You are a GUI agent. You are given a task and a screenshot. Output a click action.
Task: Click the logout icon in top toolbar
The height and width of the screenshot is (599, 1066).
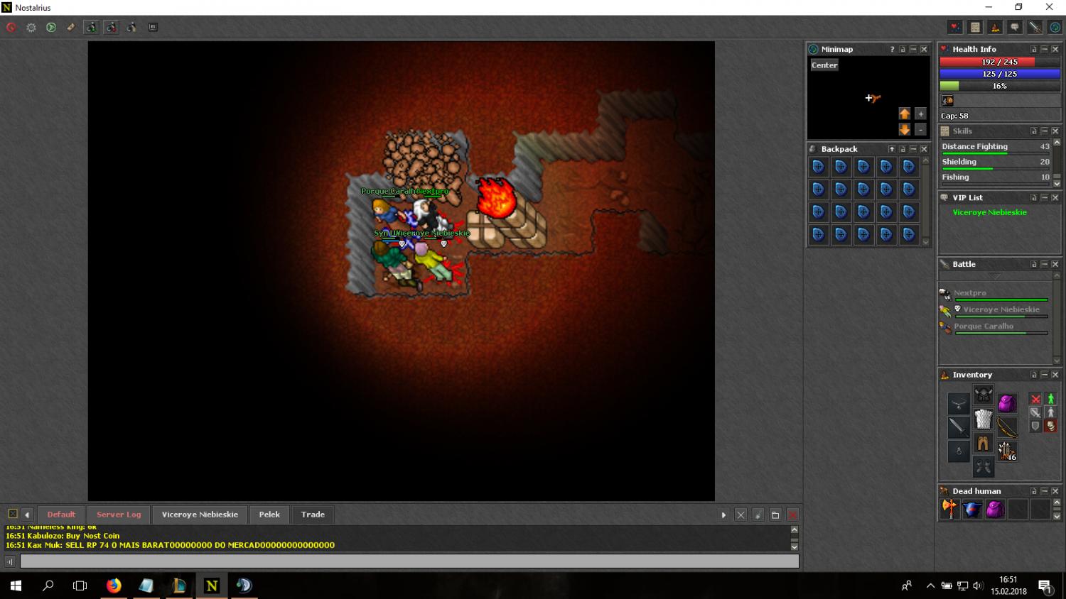tap(11, 27)
